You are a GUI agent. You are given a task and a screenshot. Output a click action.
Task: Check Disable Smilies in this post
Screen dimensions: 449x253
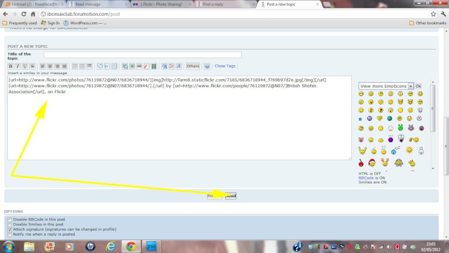pyautogui.click(x=10, y=224)
